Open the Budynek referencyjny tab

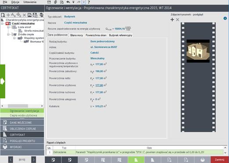pos(120,35)
